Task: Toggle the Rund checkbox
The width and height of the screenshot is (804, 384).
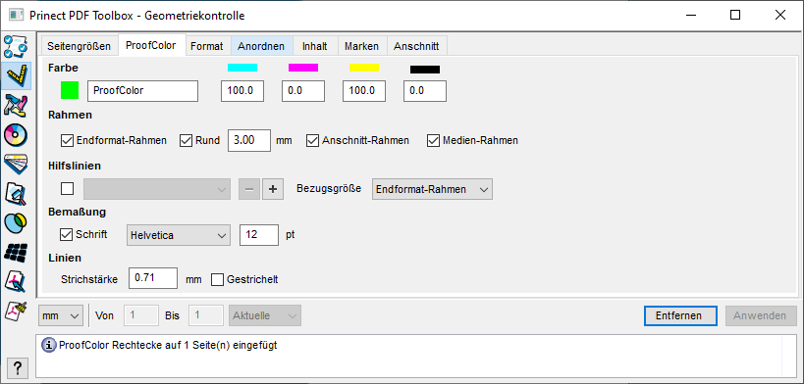Action: pos(186,140)
